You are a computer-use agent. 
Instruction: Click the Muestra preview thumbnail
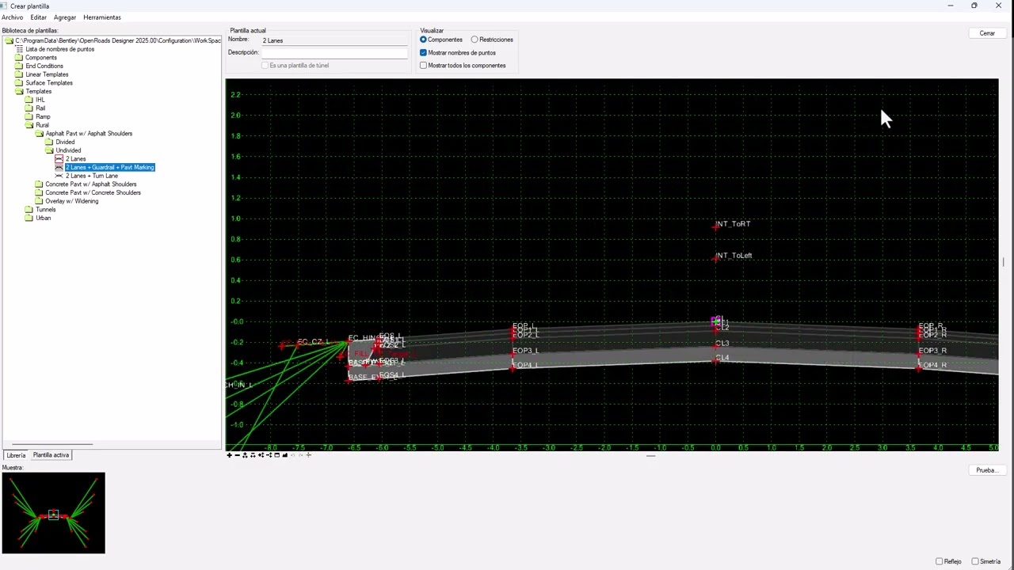(x=53, y=513)
